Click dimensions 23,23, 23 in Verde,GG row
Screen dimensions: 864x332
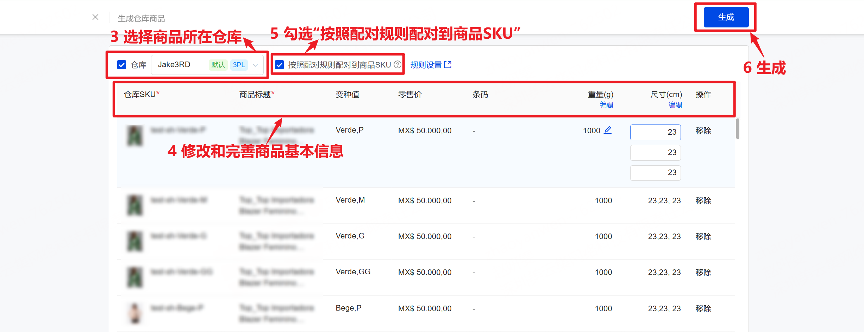(664, 273)
